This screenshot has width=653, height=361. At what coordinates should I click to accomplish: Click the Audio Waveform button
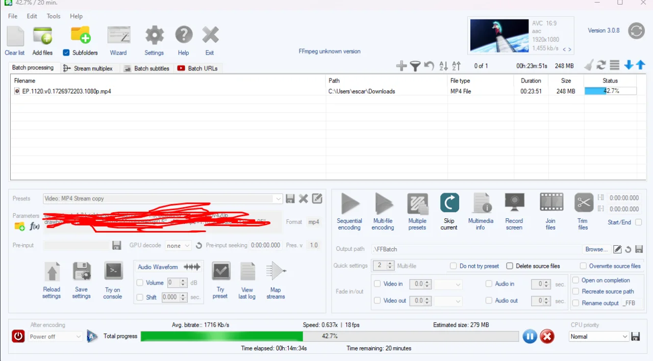coord(168,267)
